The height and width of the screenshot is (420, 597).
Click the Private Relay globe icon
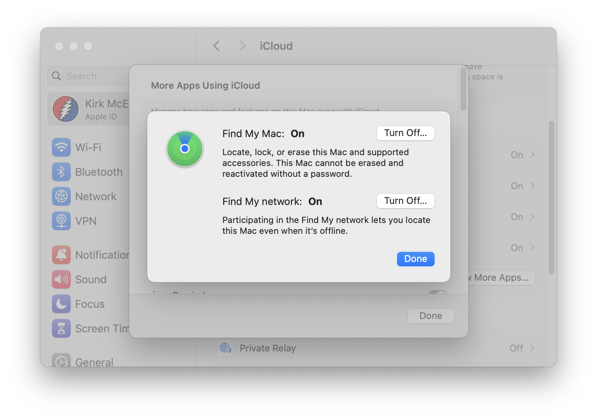(226, 348)
